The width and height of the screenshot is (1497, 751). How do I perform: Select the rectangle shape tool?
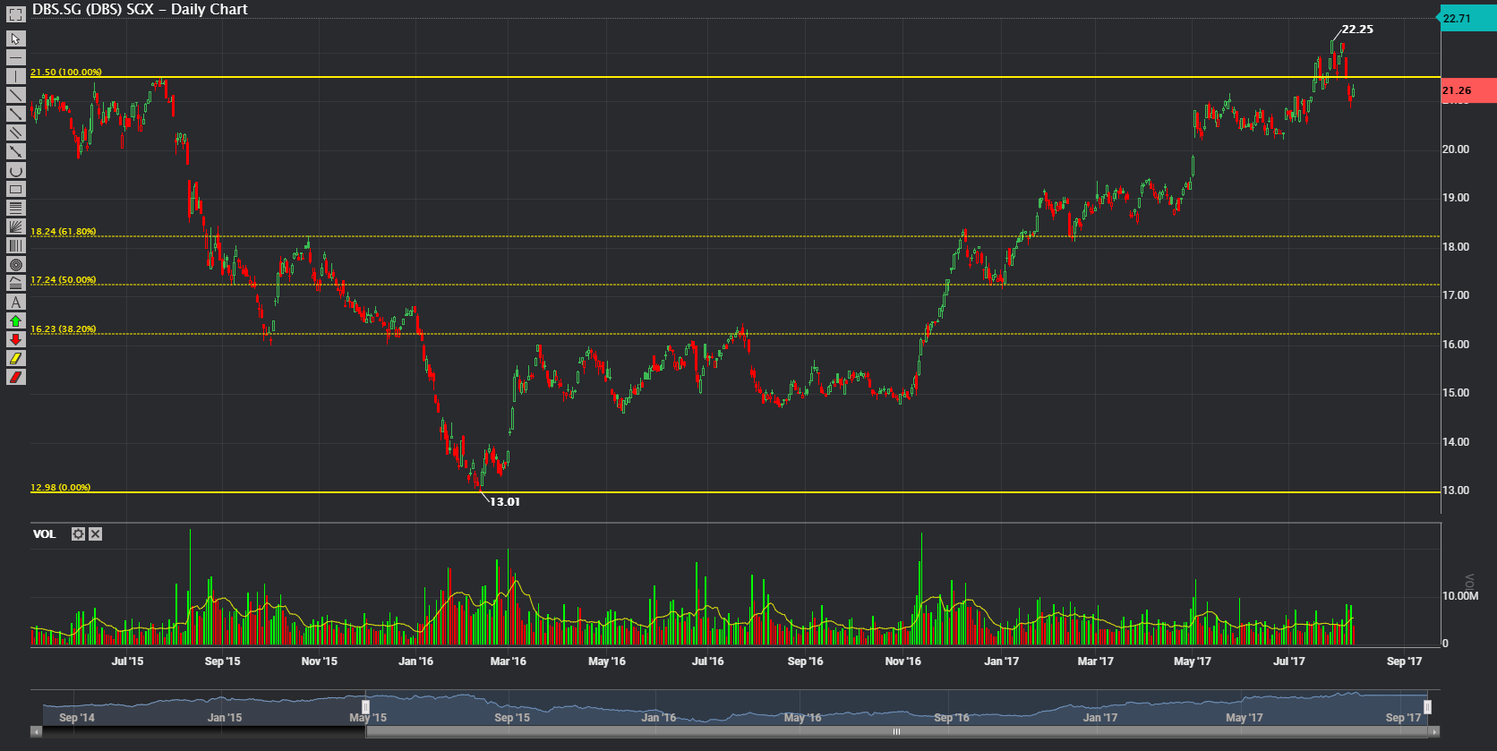(15, 189)
